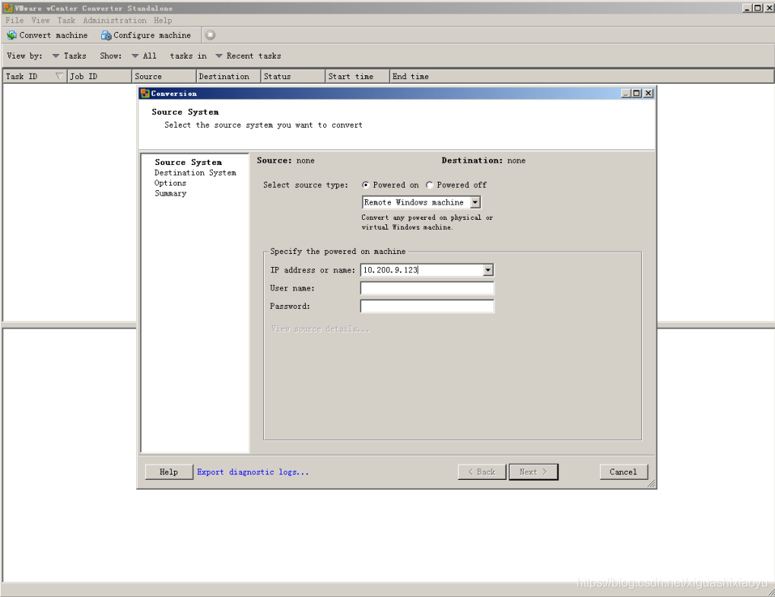This screenshot has width=775, height=597.
Task: Select the Powered on radio button
Action: [x=365, y=185]
